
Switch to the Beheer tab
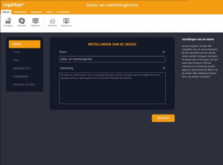point(6,12)
